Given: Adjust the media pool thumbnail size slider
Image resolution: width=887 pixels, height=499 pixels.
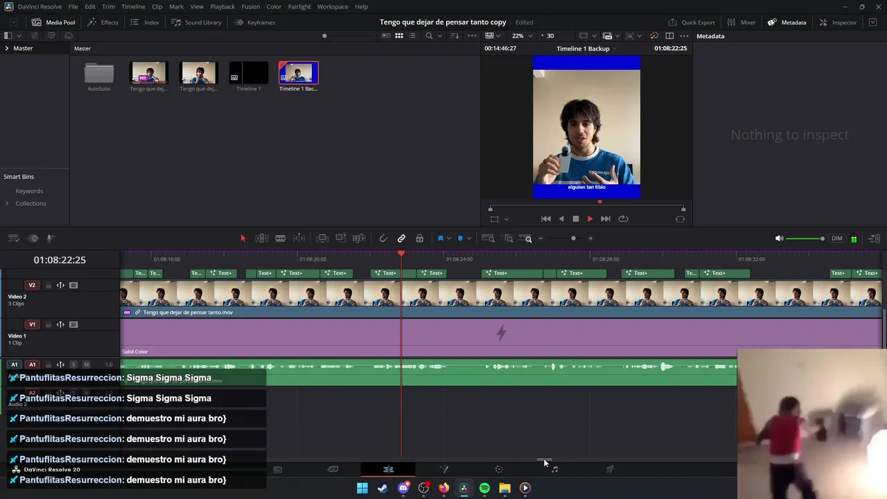Looking at the screenshot, I should click(x=324, y=35).
